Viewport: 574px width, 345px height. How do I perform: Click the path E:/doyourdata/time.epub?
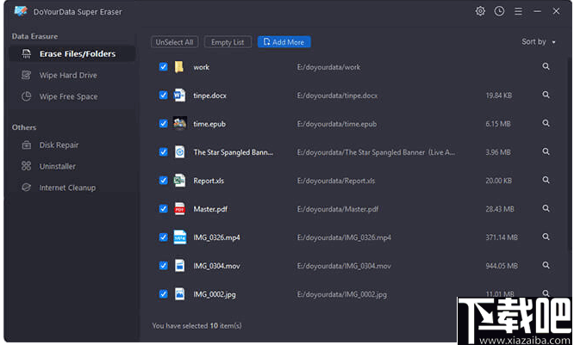337,124
